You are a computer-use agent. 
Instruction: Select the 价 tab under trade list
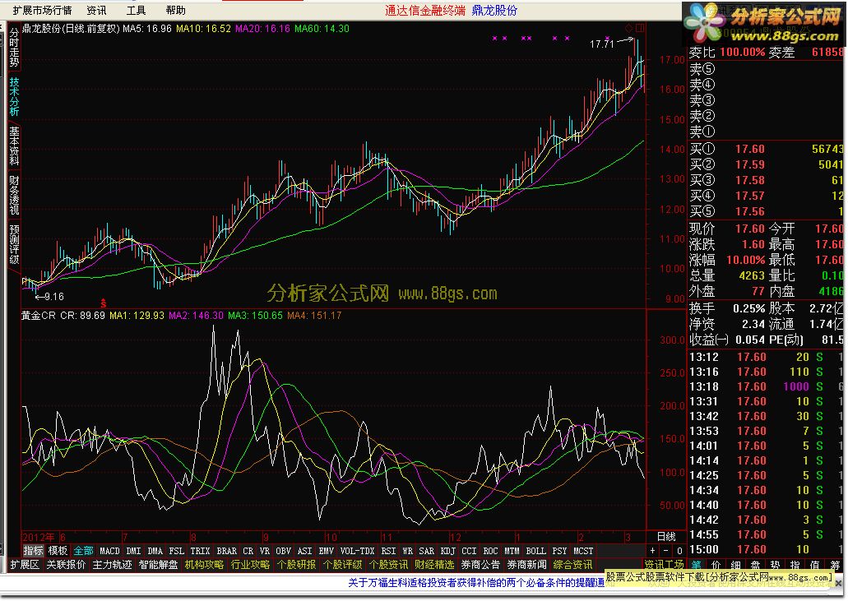(x=716, y=565)
